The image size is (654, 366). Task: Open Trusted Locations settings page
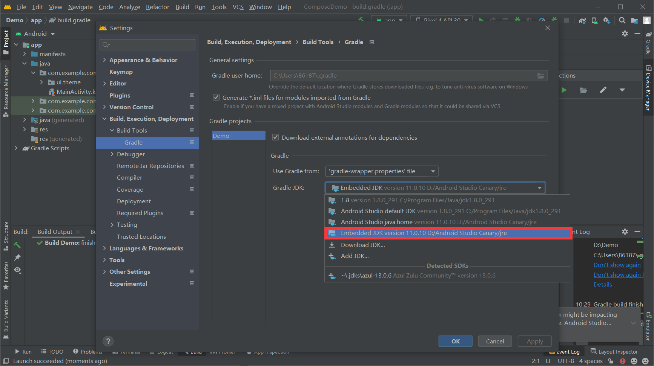pos(141,236)
